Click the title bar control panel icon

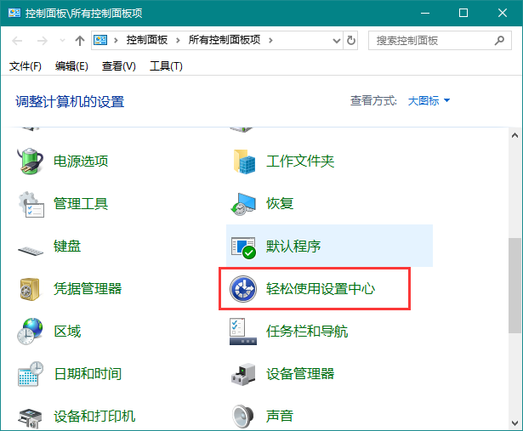coord(14,13)
